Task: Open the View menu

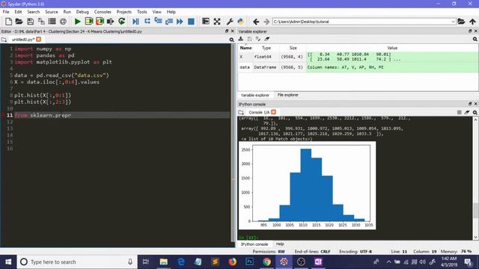Action: click(x=156, y=12)
